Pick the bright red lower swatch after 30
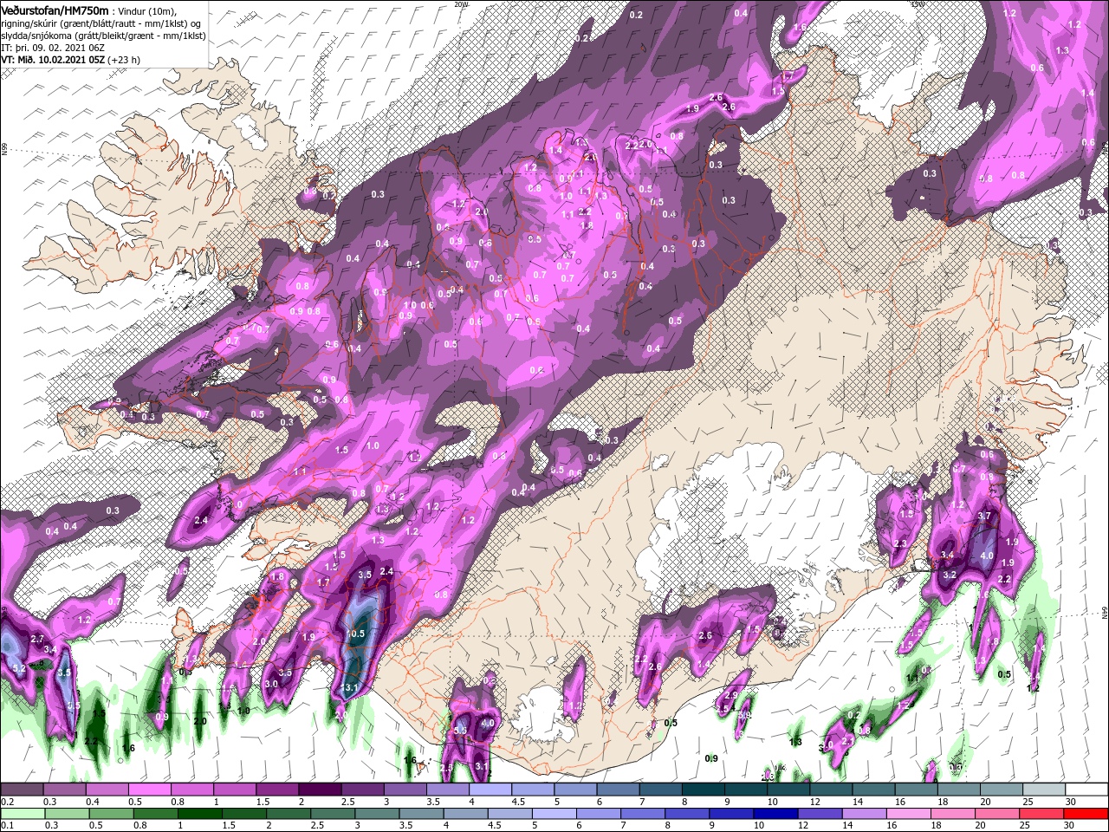The height and width of the screenshot is (832, 1109). (1086, 814)
